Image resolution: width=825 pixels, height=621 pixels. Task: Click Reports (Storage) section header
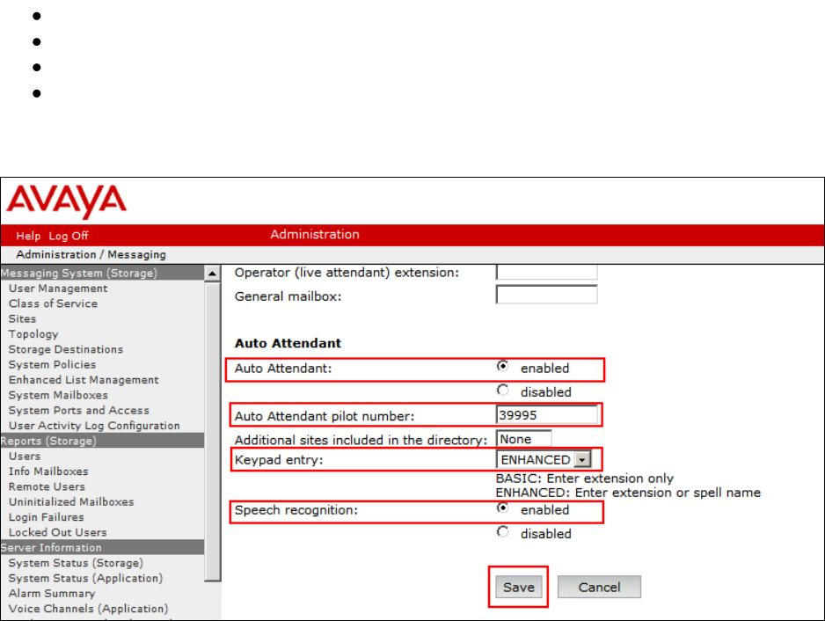[102, 441]
